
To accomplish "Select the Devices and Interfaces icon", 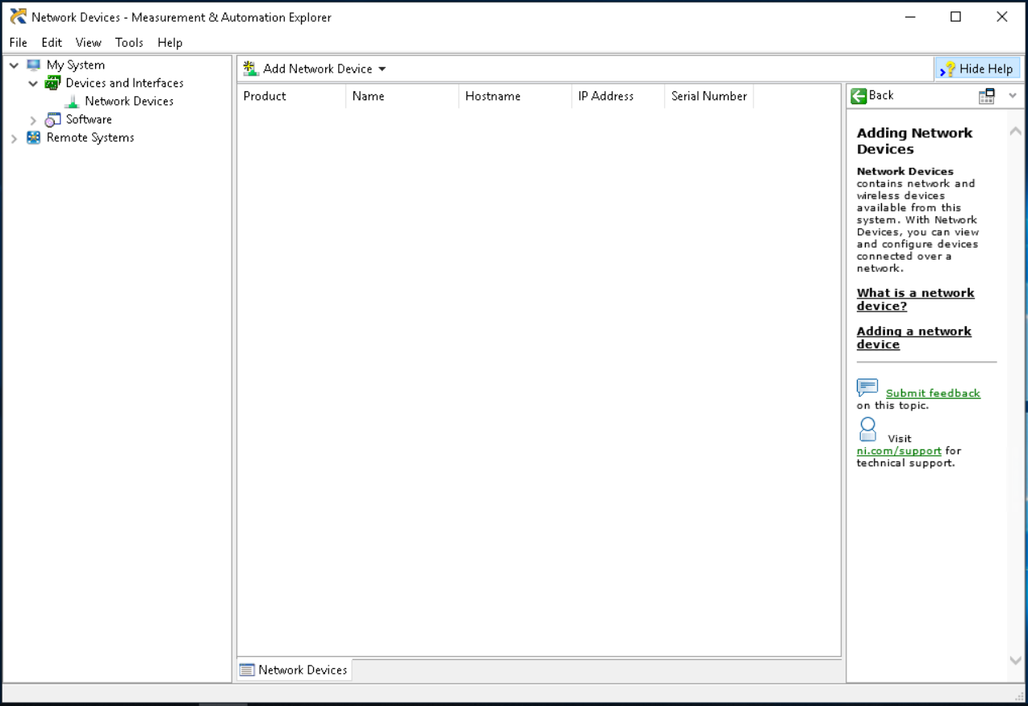I will (52, 82).
